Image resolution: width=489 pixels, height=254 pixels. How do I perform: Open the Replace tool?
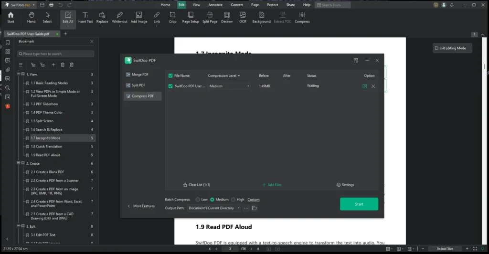pos(102,18)
